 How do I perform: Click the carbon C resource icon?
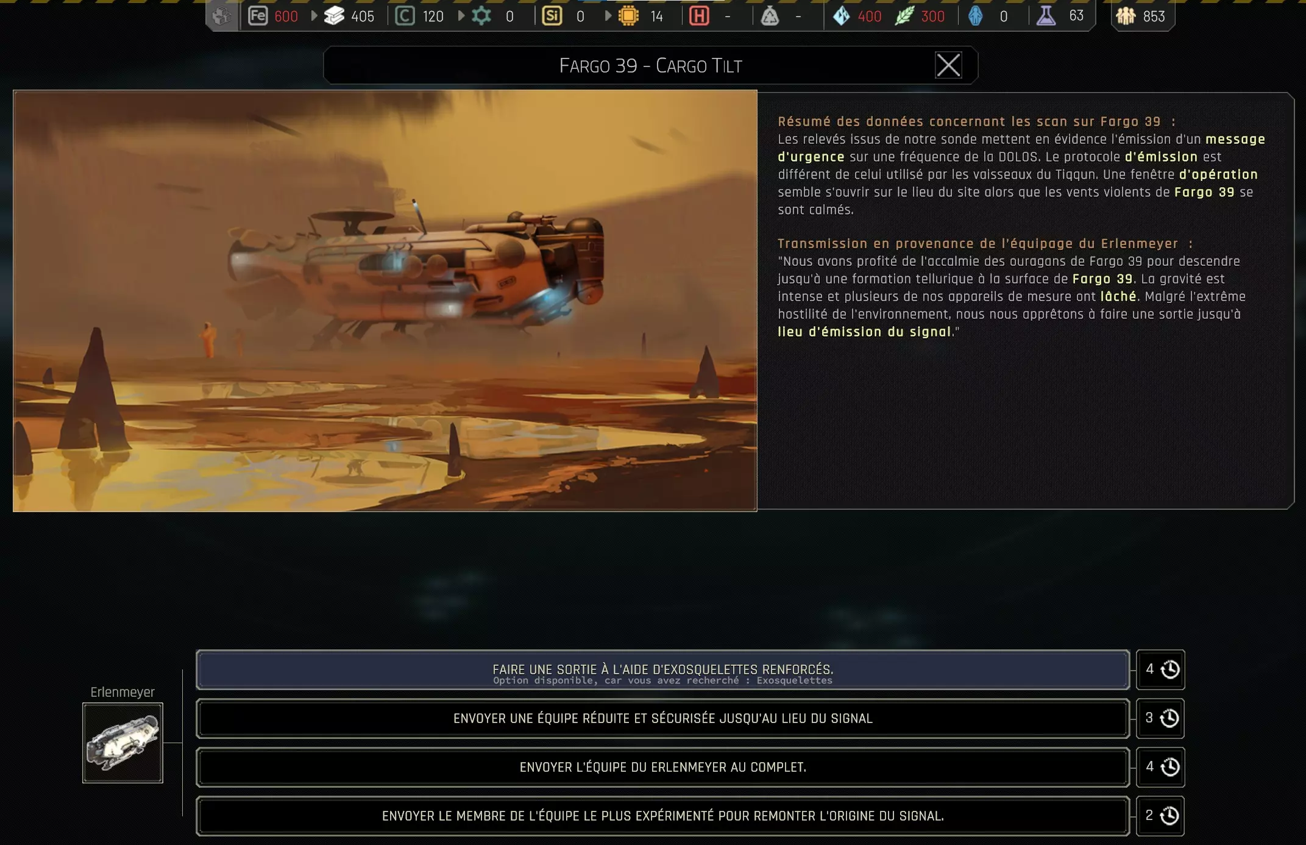point(405,16)
